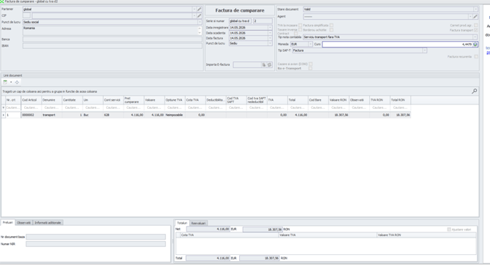Viewport: 490px width, 266px height.
Task: Open the Agent dropdown arrow
Action: (x=470, y=17)
